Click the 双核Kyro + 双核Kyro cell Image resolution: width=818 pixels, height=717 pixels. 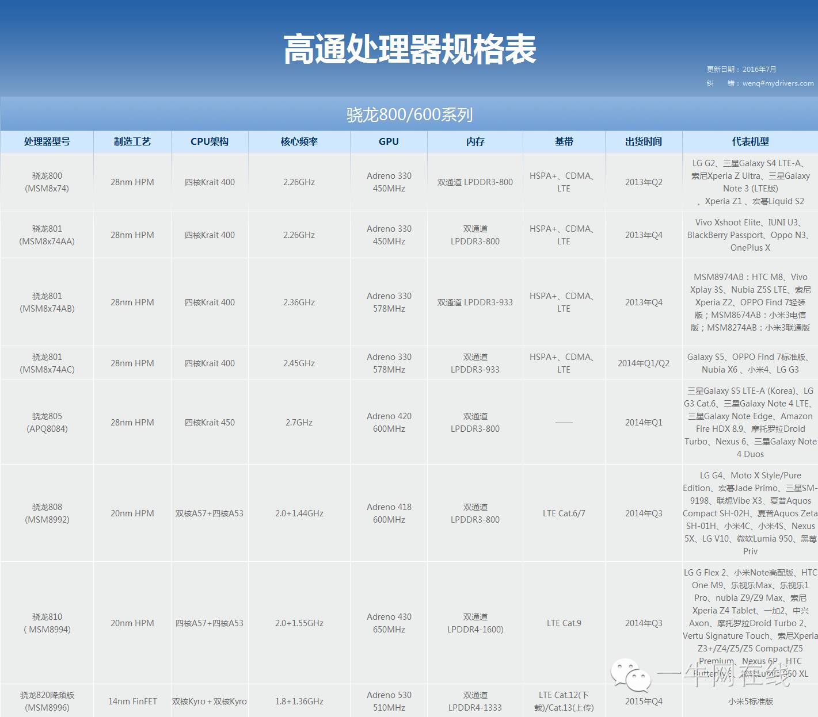(210, 701)
